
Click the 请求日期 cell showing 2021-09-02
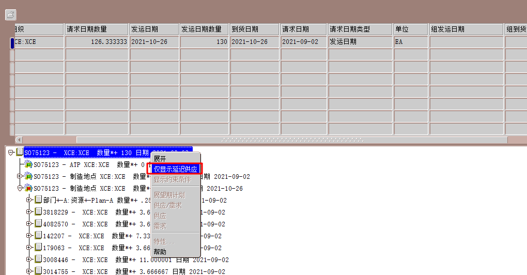pyautogui.click(x=304, y=42)
